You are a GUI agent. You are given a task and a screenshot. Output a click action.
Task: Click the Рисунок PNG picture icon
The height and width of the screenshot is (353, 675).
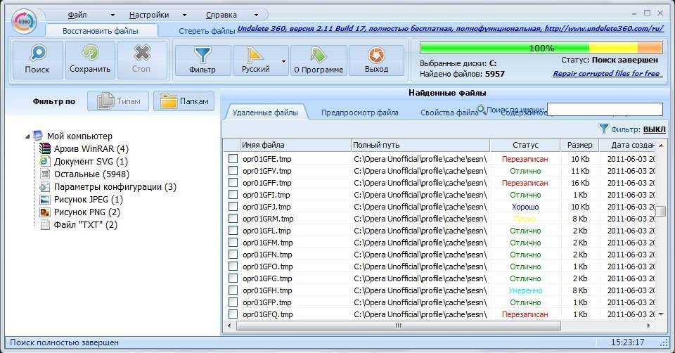click(45, 212)
